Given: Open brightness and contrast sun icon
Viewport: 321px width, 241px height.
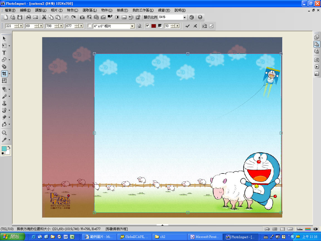Looking at the screenshot, I should [117, 17].
